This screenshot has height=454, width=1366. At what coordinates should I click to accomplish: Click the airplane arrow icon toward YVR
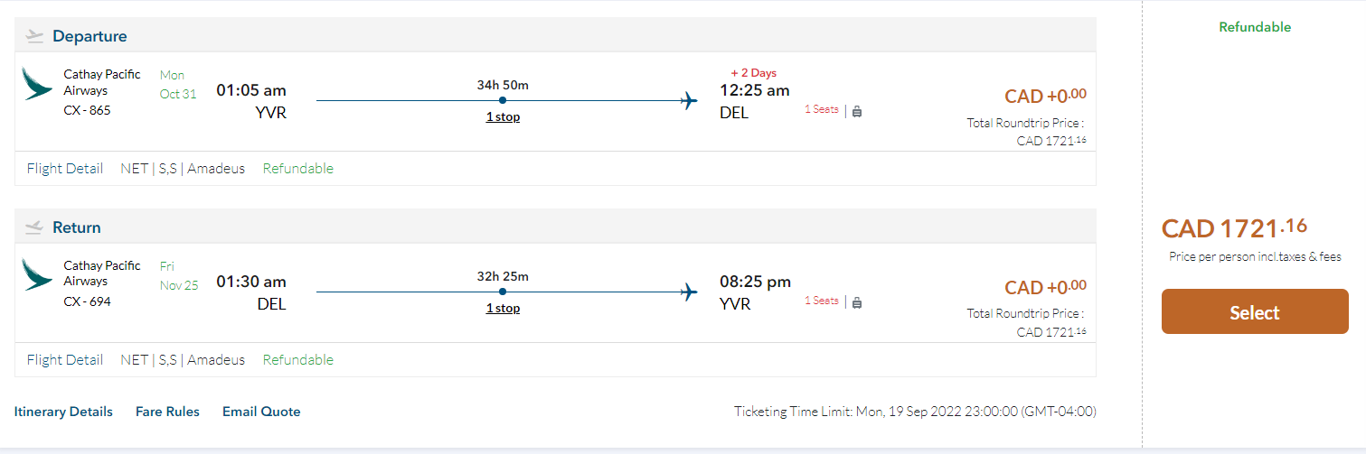(690, 292)
